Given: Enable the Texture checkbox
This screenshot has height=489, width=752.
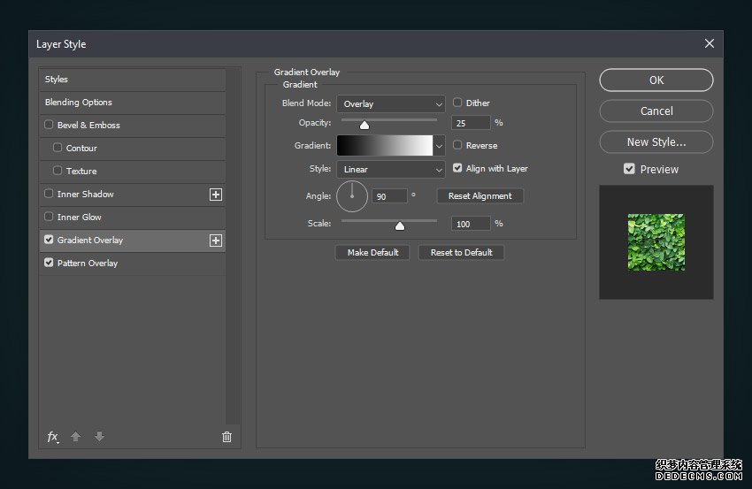Looking at the screenshot, I should click(x=58, y=171).
